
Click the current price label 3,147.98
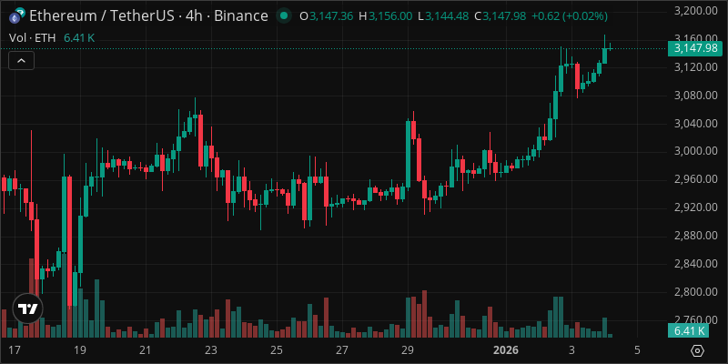[x=693, y=48]
